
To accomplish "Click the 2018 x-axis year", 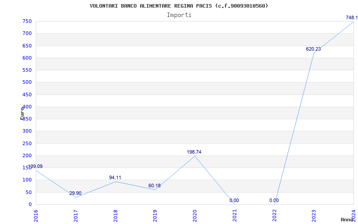I will 115,216.
